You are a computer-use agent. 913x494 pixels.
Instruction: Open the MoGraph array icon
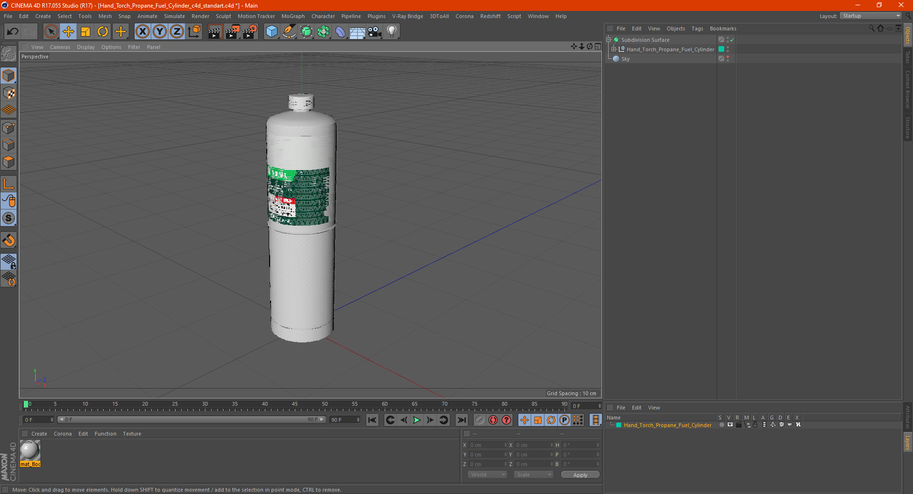323,32
